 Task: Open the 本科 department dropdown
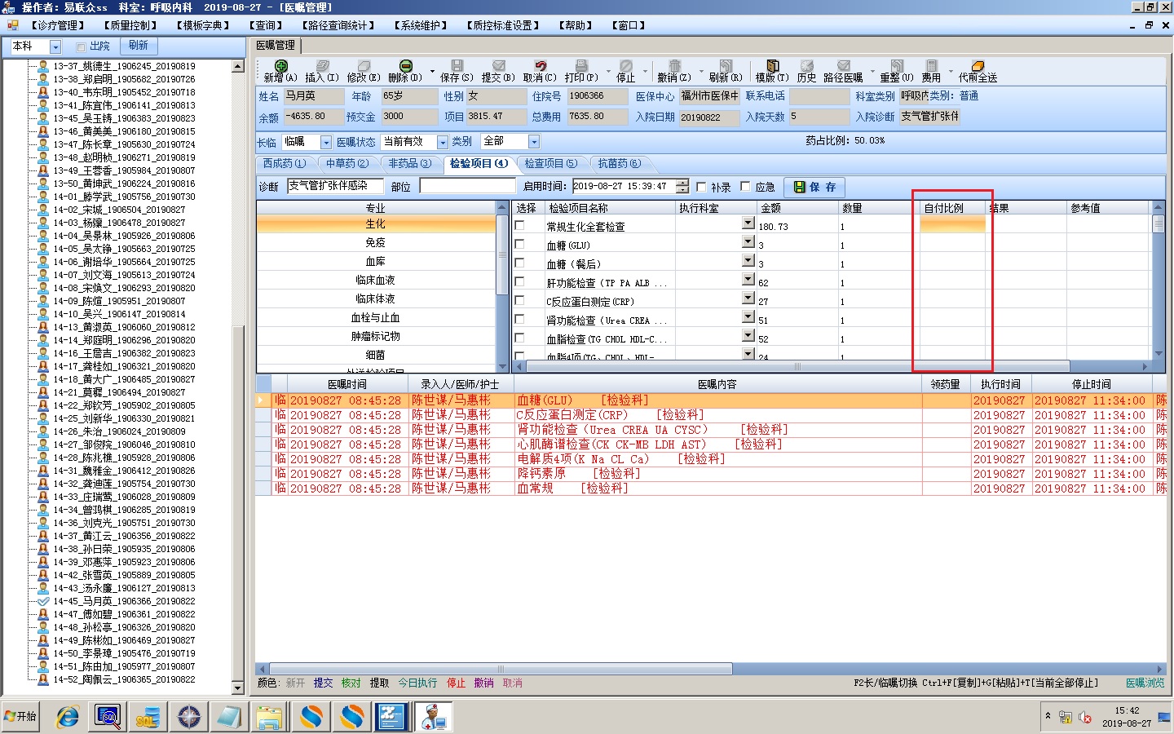(55, 46)
